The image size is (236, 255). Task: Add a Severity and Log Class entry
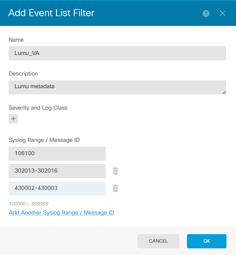(13, 119)
